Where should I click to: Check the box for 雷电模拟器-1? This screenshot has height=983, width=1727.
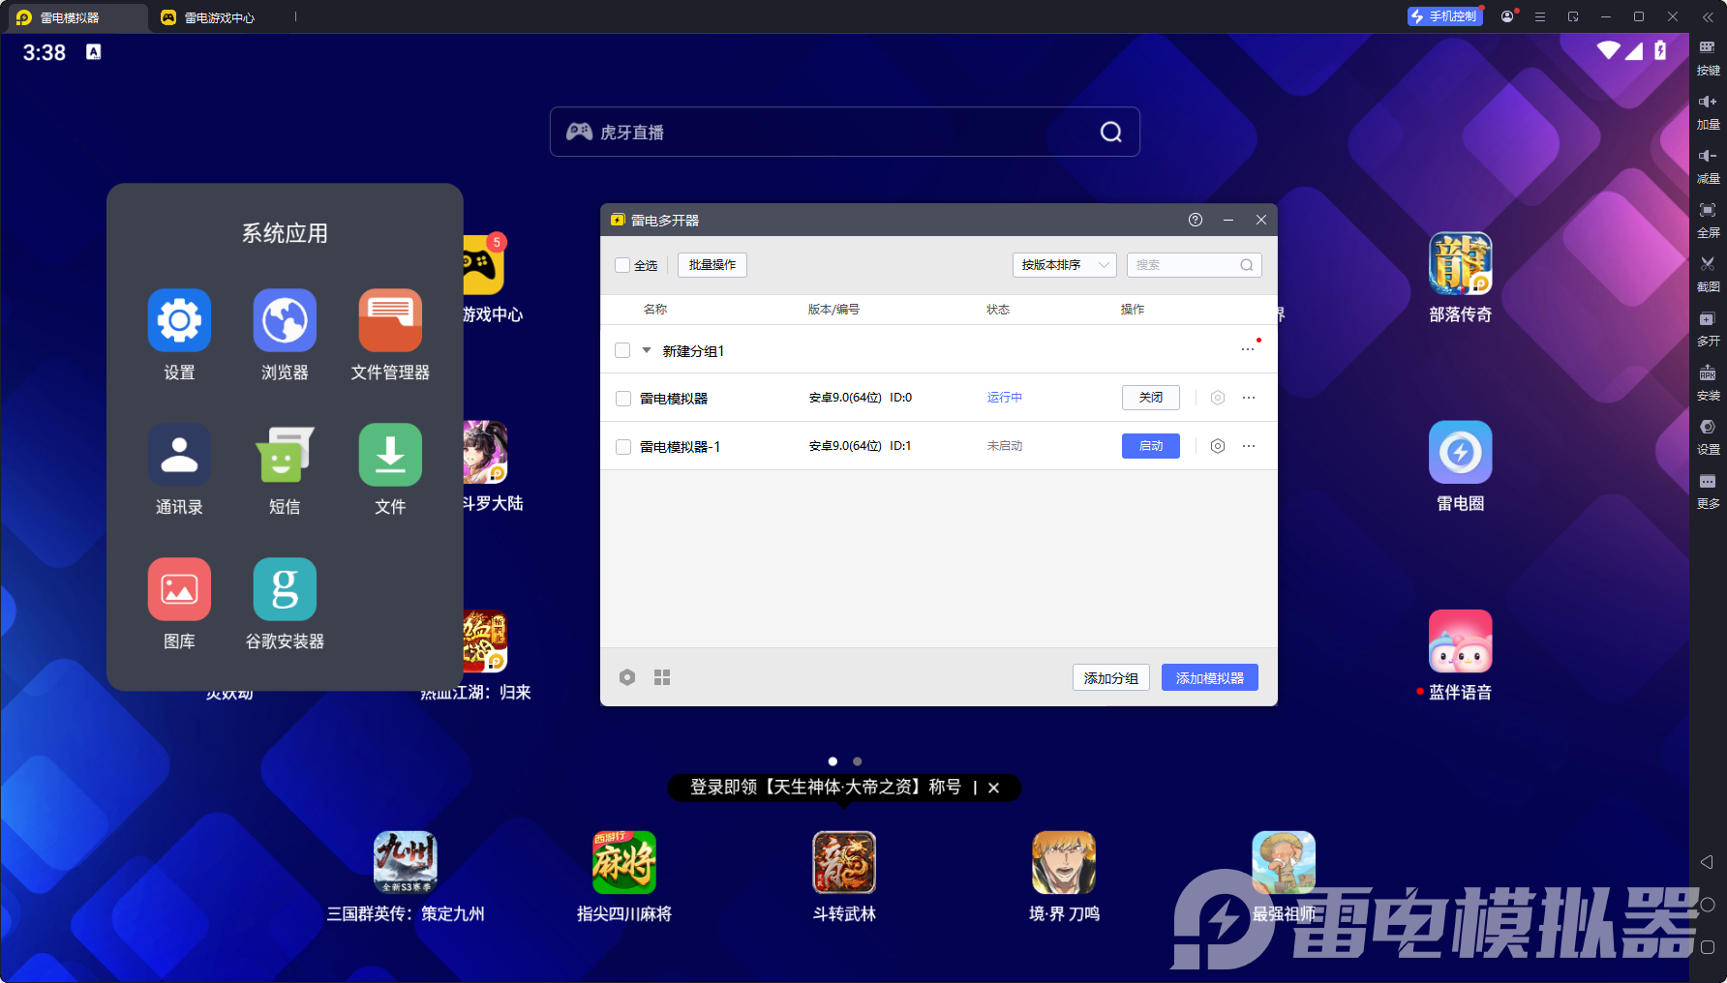point(623,447)
